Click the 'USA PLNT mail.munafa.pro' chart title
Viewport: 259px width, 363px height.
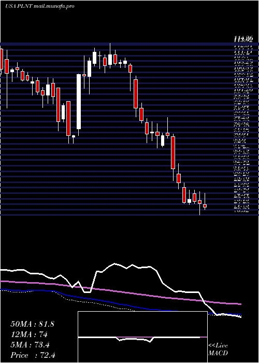pyautogui.click(x=39, y=6)
